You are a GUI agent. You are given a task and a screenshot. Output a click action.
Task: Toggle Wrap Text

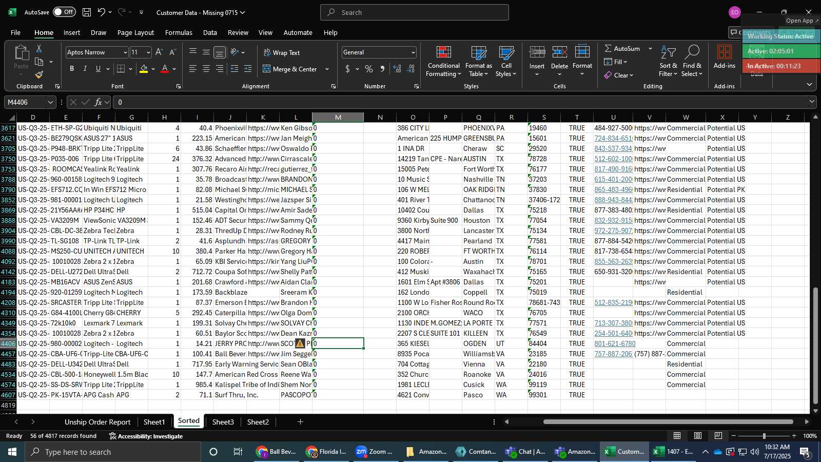click(x=282, y=52)
